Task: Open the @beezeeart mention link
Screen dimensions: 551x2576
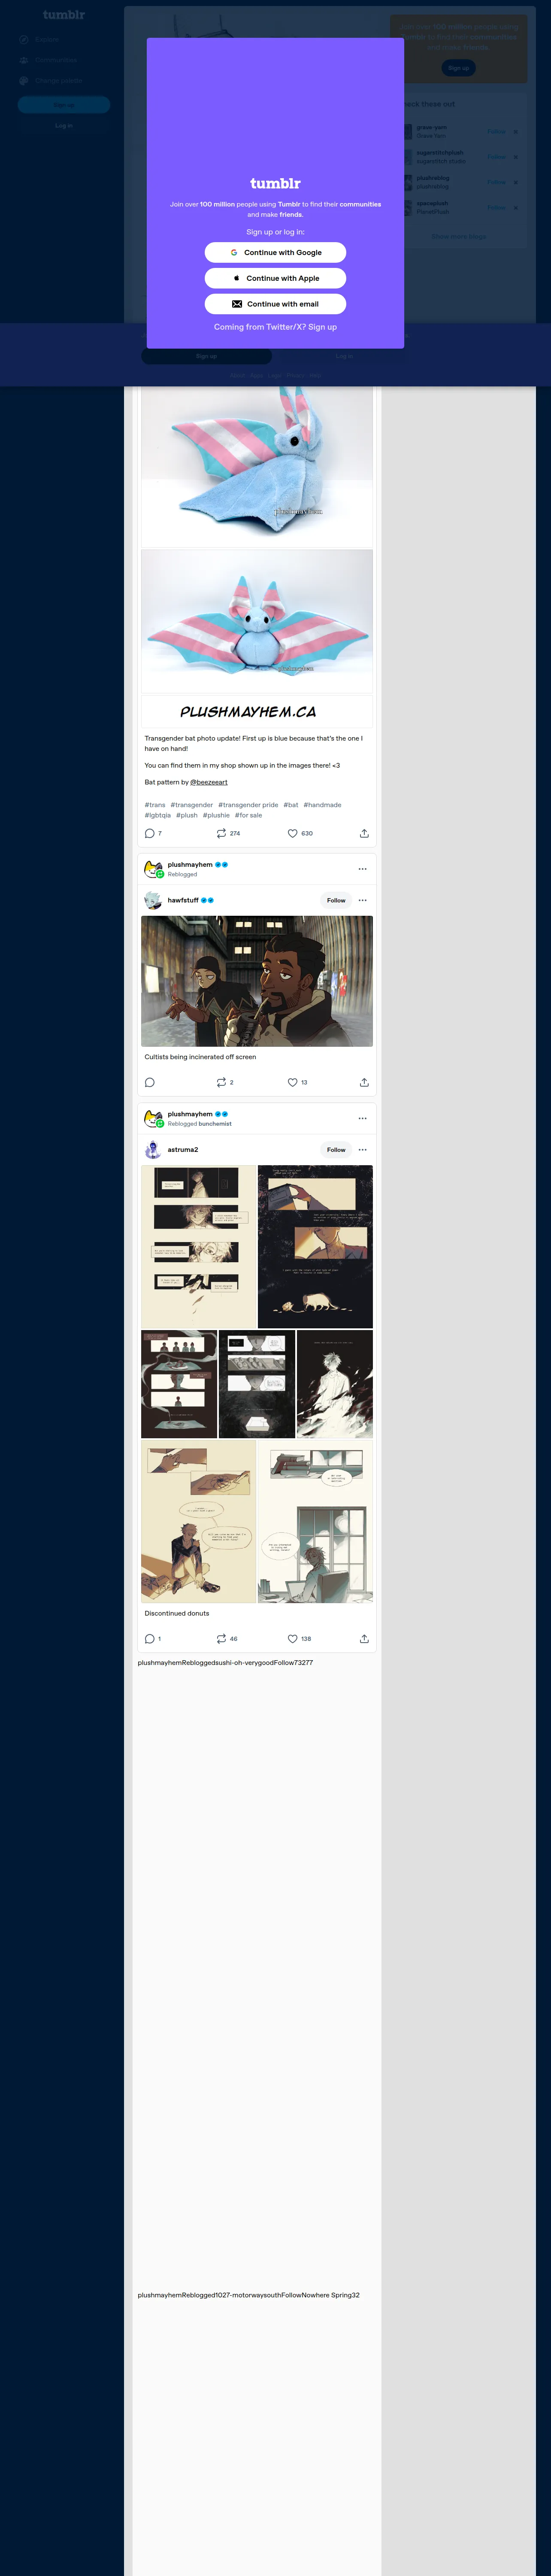Action: point(209,782)
